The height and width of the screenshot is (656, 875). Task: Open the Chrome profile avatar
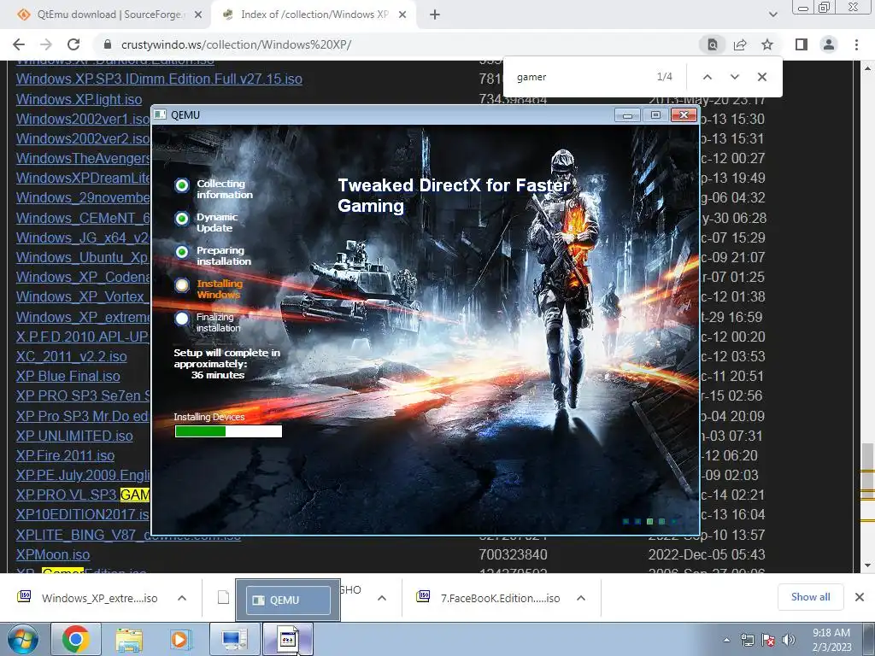(829, 44)
